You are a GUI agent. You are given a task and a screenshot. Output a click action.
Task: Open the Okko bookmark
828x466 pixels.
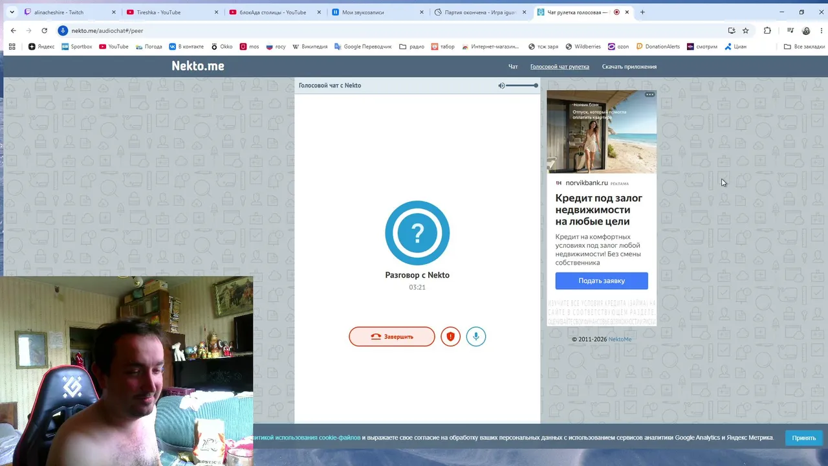pyautogui.click(x=222, y=47)
